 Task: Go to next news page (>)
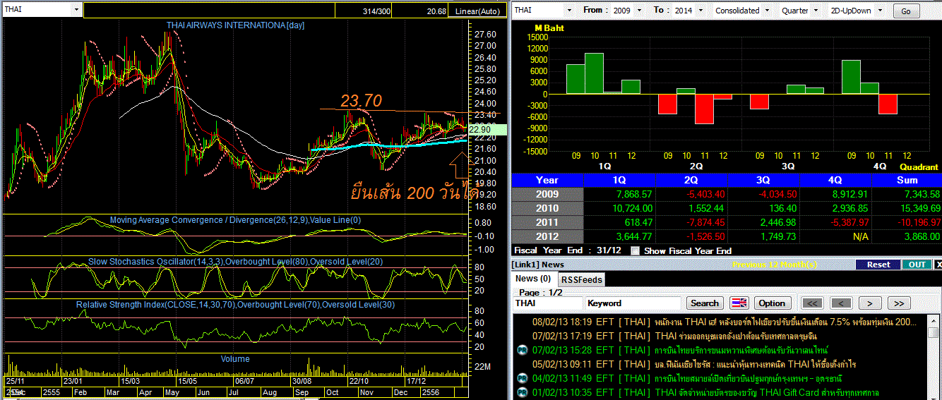pos(870,303)
